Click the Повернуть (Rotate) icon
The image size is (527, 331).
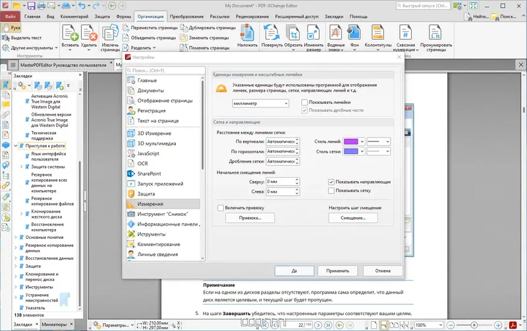pos(271,34)
